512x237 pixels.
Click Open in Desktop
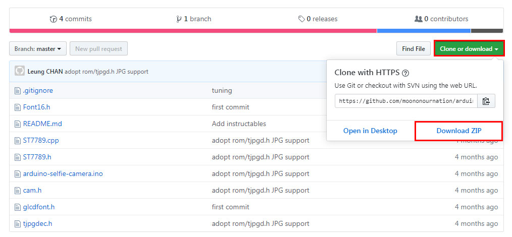370,131
